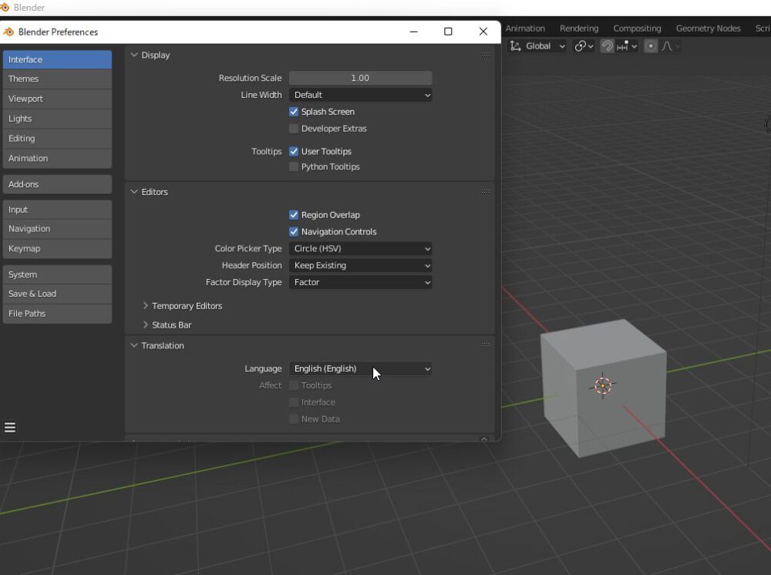Image resolution: width=771 pixels, height=575 pixels.
Task: Open the Themes preferences category
Action: [57, 79]
